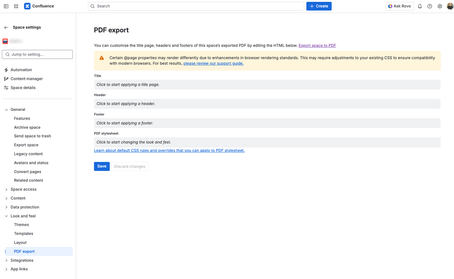454x279 pixels.
Task: Click the Create button
Action: tap(319, 6)
